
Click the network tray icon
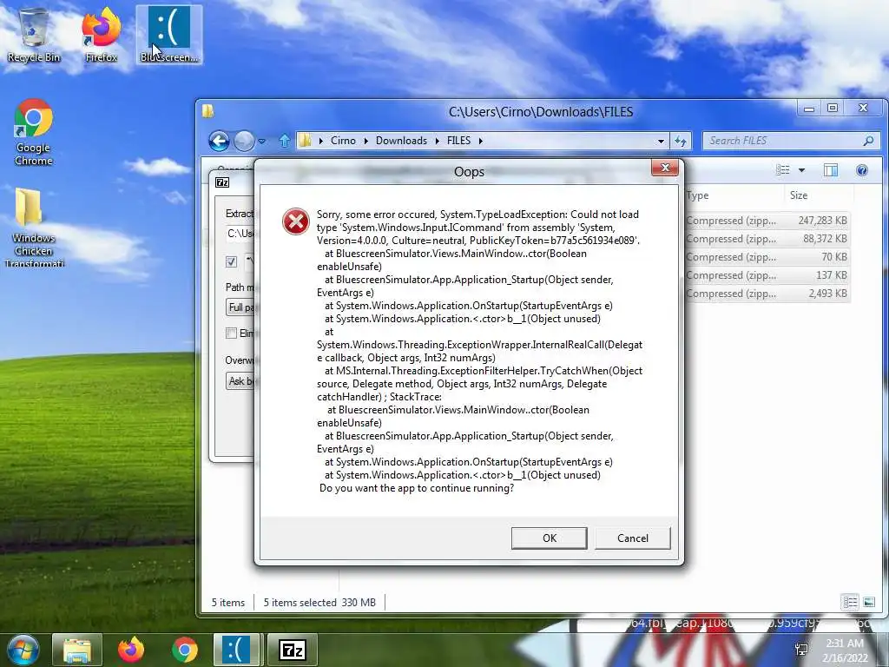[x=801, y=650]
